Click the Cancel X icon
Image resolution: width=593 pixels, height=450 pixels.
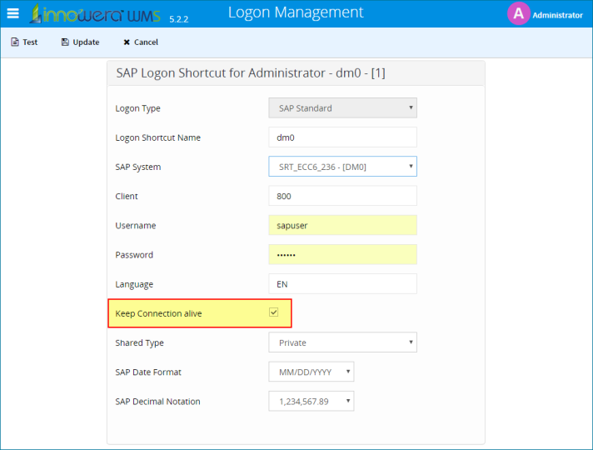tap(127, 42)
